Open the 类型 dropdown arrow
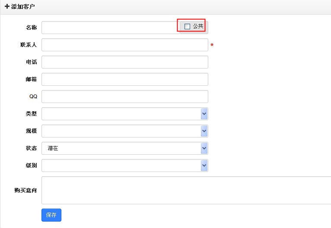 [204, 114]
